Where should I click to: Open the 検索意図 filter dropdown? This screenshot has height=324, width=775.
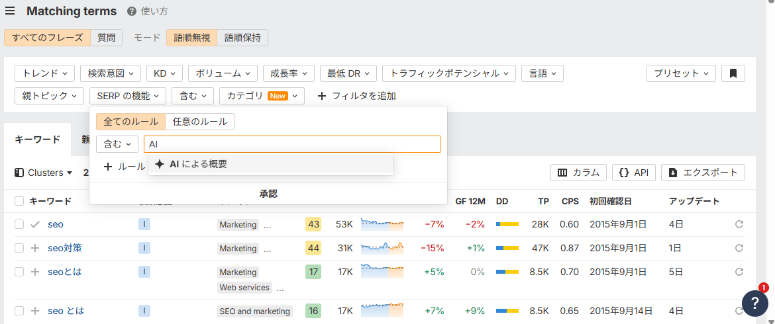point(110,73)
